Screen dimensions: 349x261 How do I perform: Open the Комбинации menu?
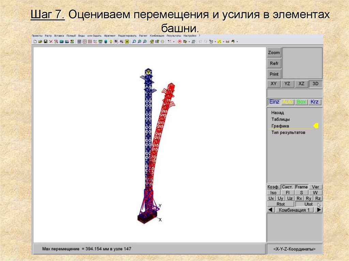(157, 36)
